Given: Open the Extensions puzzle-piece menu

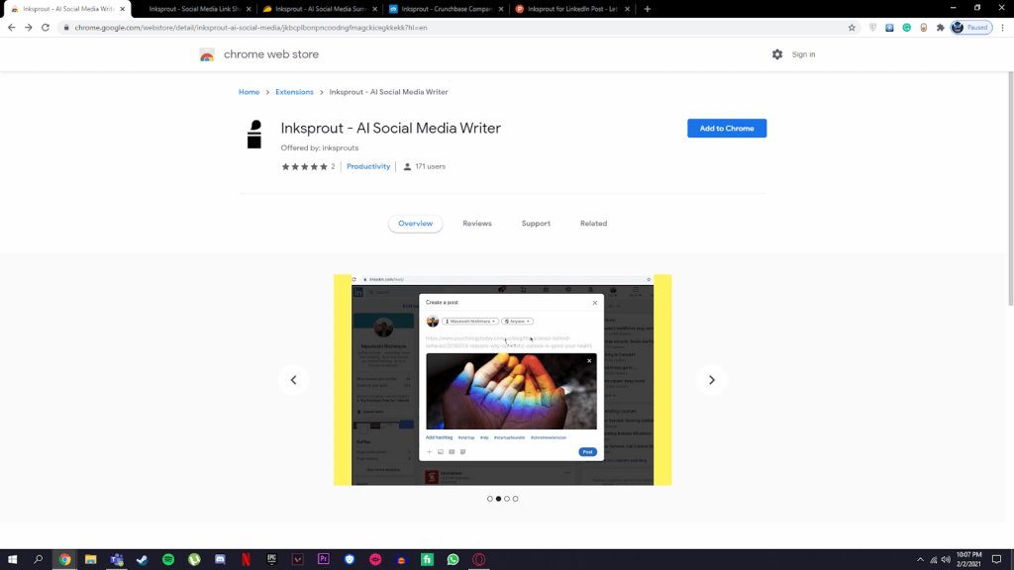Looking at the screenshot, I should [941, 28].
